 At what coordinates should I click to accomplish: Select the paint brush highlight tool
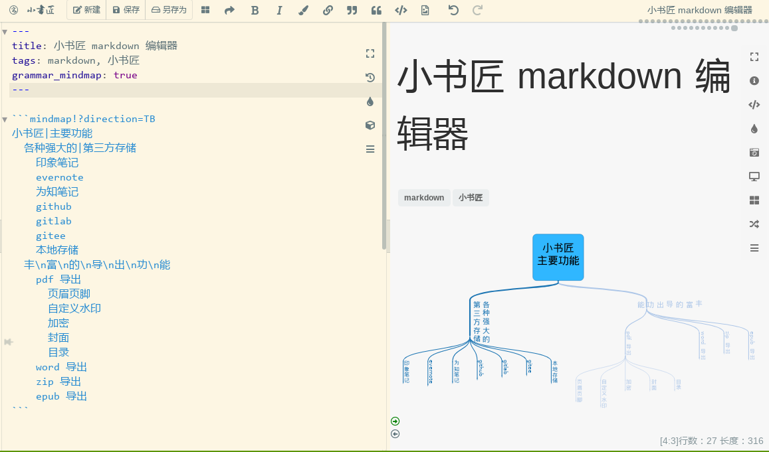coord(303,10)
